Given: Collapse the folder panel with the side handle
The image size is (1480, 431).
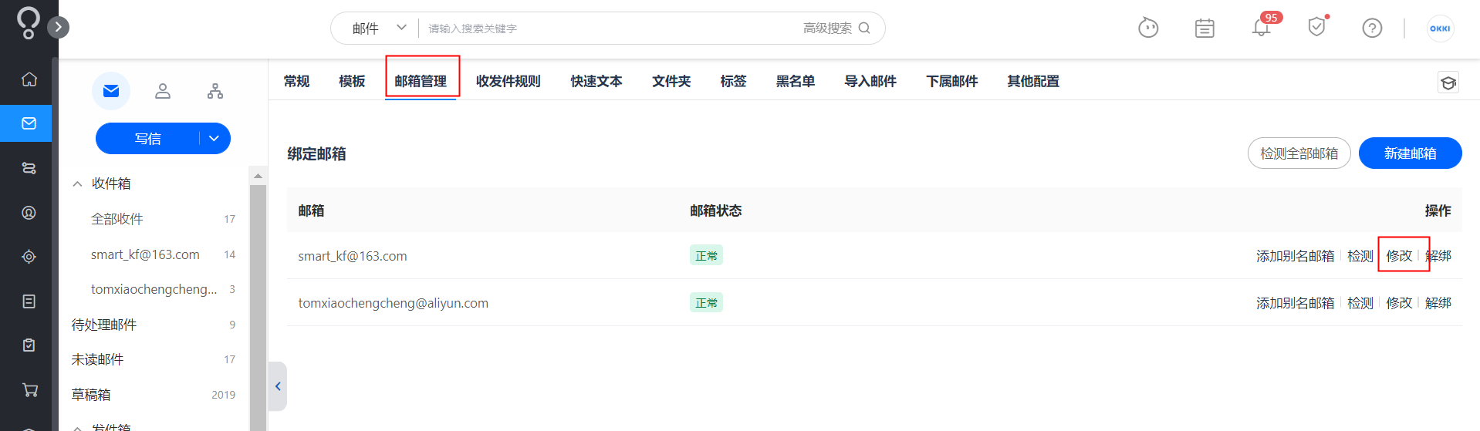Looking at the screenshot, I should 278,386.
